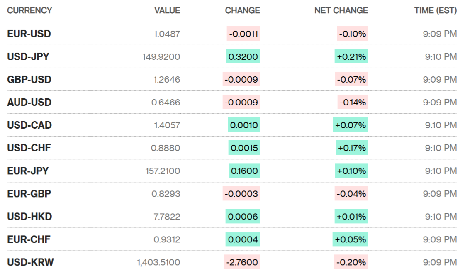This screenshot has width=465, height=271.
Task: Go to the USD-CAD quote page
Action: (29, 125)
